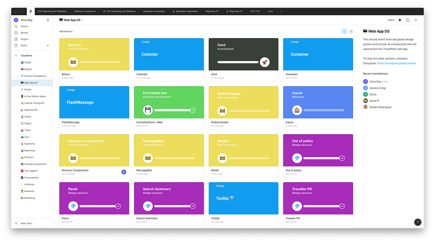The height and width of the screenshot is (243, 435).
Task: Switch to the DoC PoC tab
Action: tap(255, 11)
